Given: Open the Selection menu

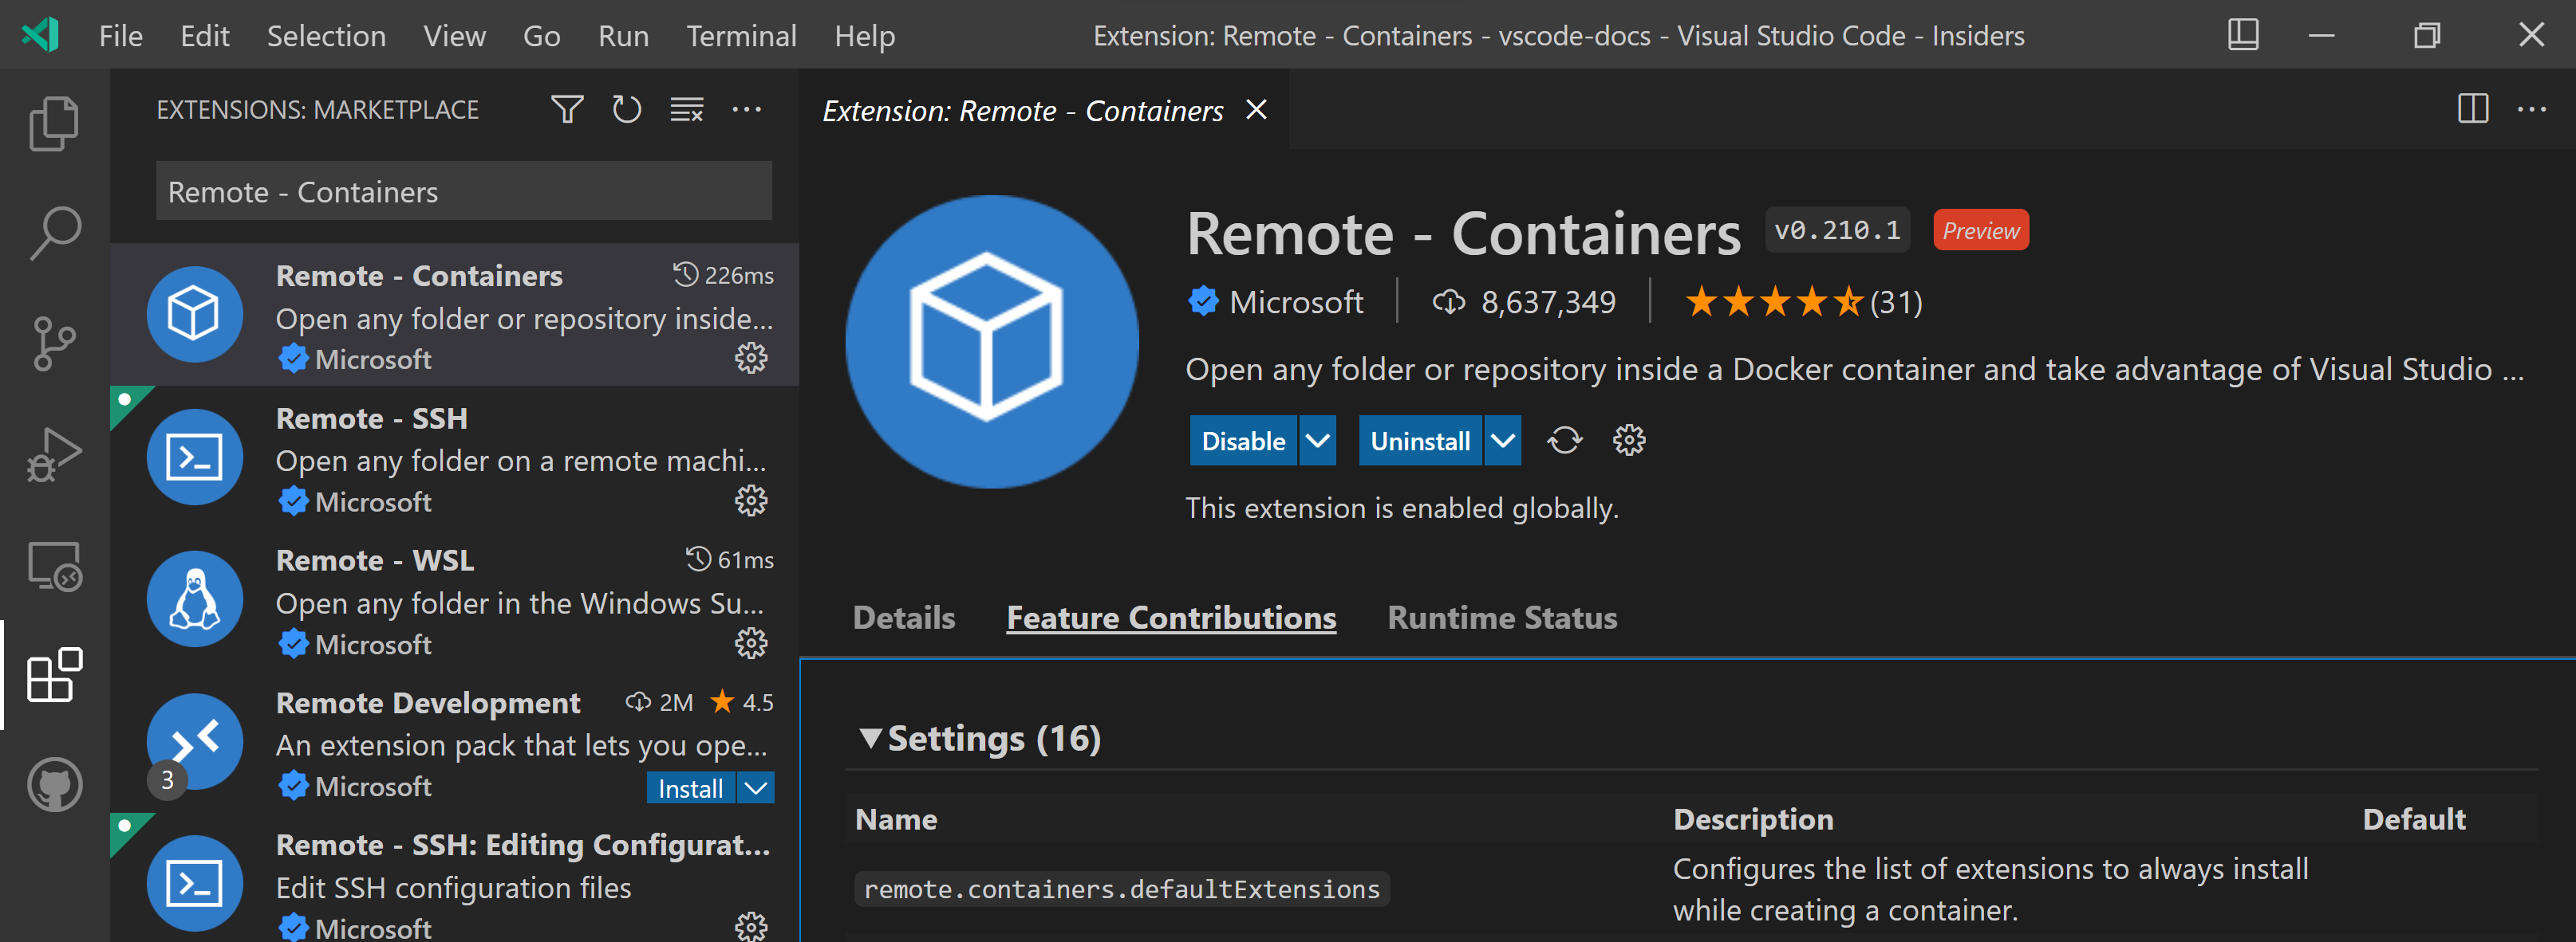Looking at the screenshot, I should pyautogui.click(x=326, y=36).
